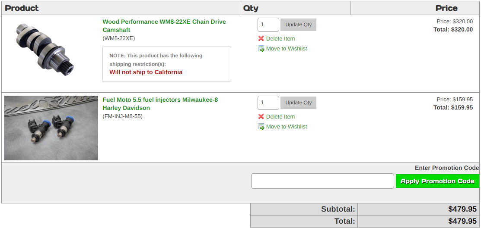Click the 'Will not ship to California' notice
481x228 pixels.
click(x=146, y=72)
